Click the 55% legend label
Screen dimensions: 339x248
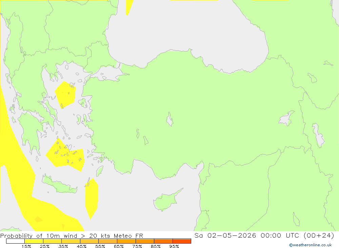pos(100,246)
